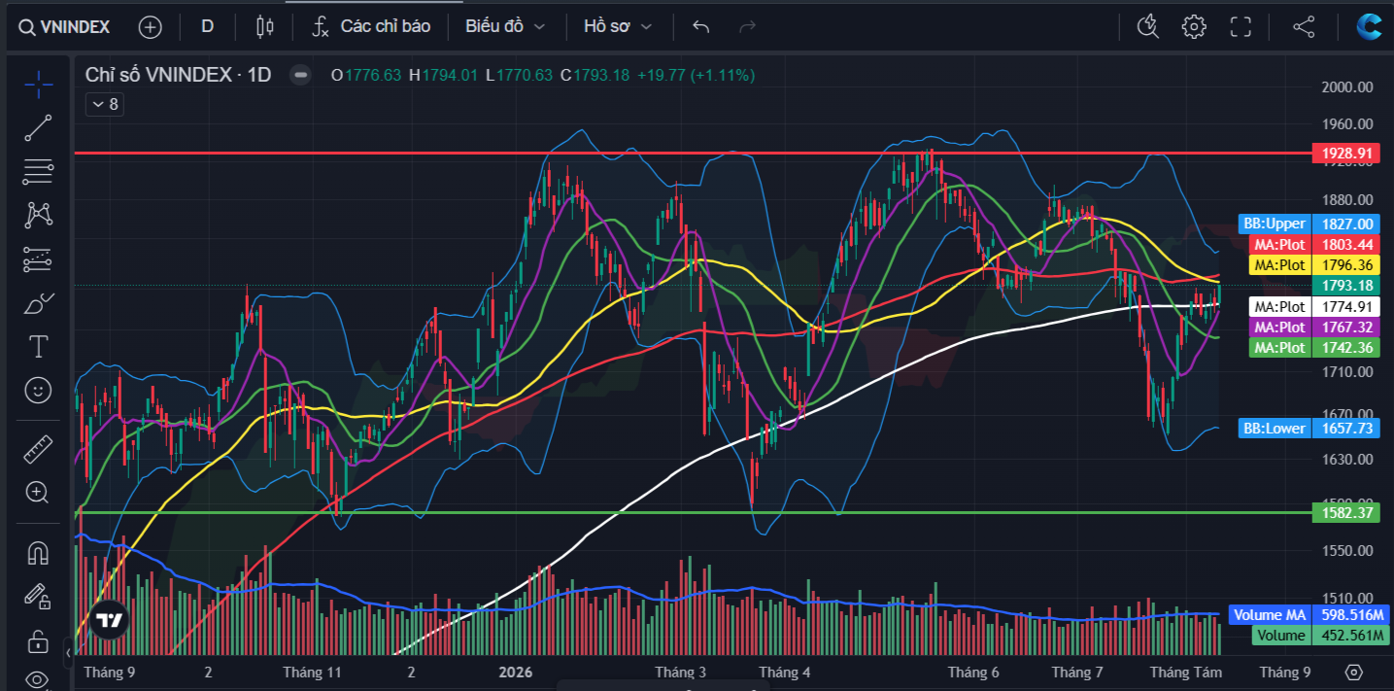Open the candlestick chart type selector
The width and height of the screenshot is (1394, 691).
(264, 26)
